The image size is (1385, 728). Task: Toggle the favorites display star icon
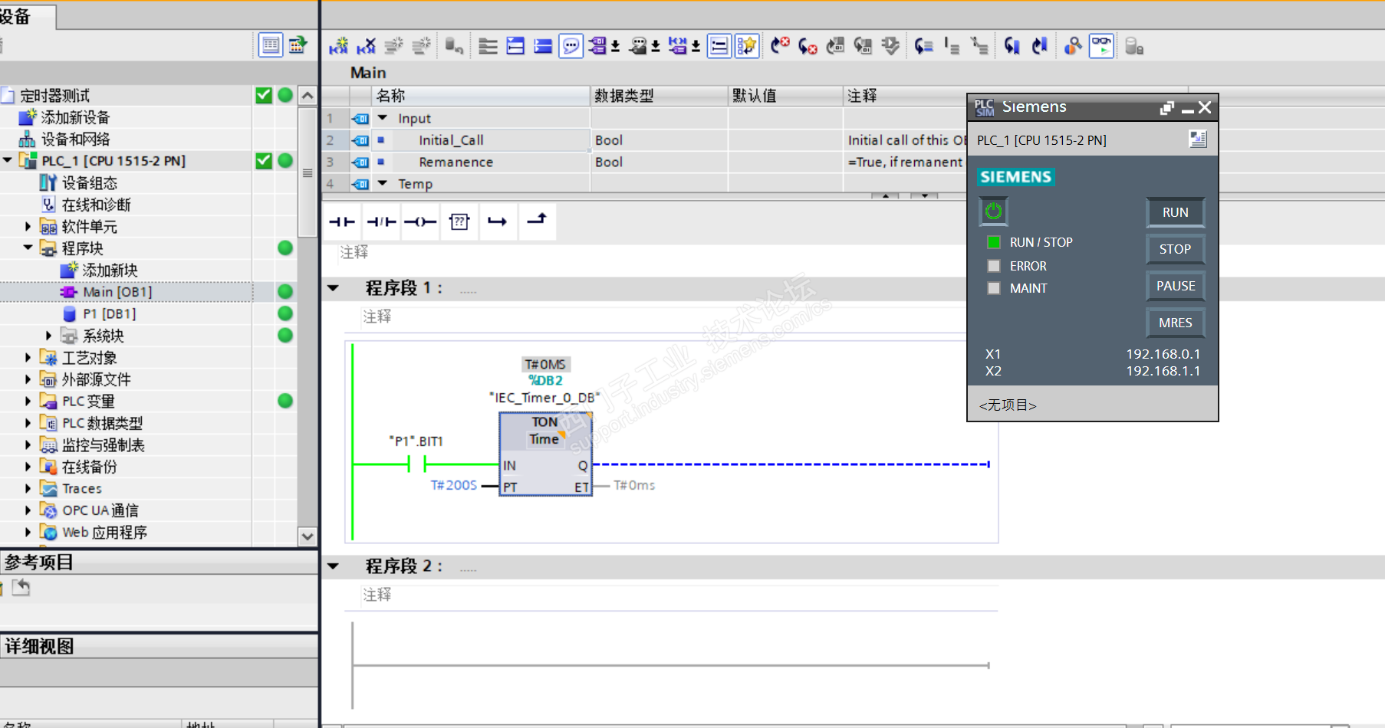tap(746, 46)
